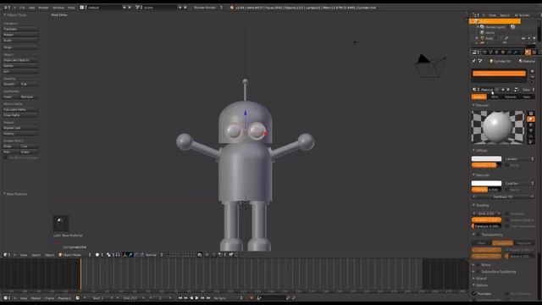Click the proportional editing icon in 3D header
This screenshot has height=305, width=542.
click(207, 255)
